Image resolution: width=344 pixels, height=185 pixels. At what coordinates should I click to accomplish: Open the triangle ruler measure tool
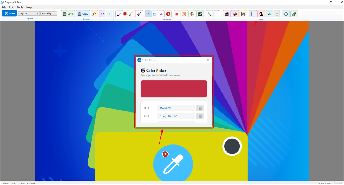click(x=269, y=14)
